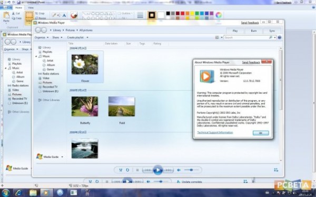This screenshot has width=316, height=197.
Task: Select the Pencil tool in Paint
Action: tap(54, 15)
